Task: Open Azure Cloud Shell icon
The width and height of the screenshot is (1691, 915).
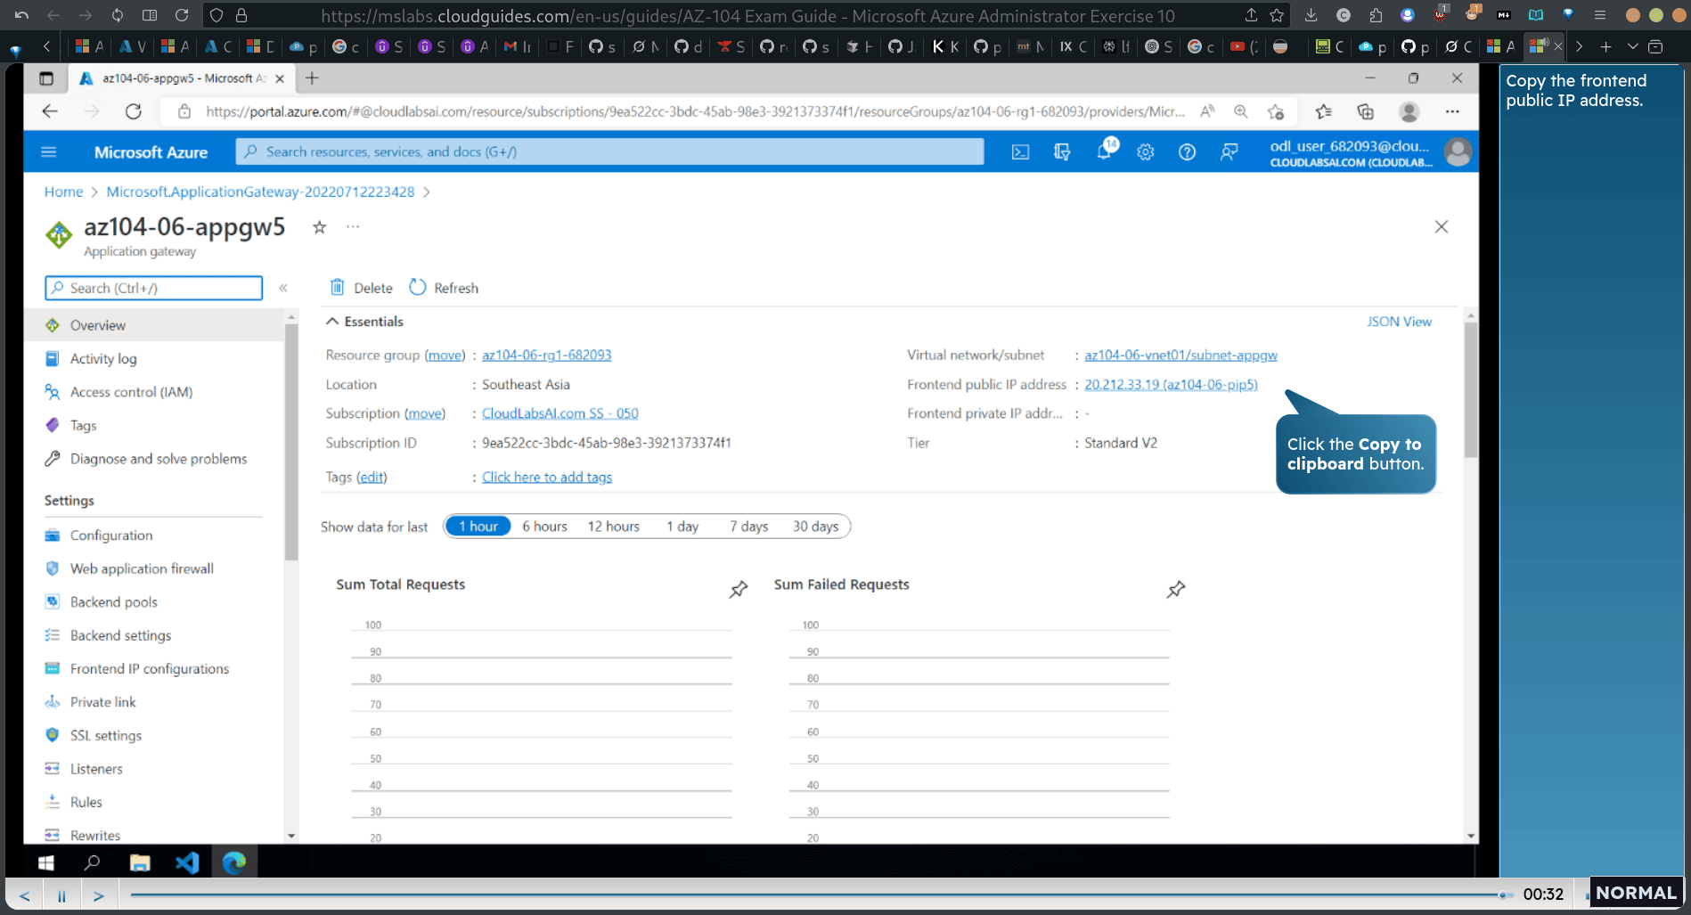Action: click(1020, 152)
